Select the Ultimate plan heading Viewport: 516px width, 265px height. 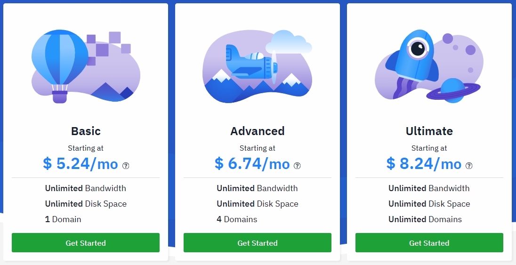tap(429, 131)
